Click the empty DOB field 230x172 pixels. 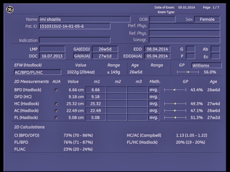pyautogui.click(x=162, y=19)
